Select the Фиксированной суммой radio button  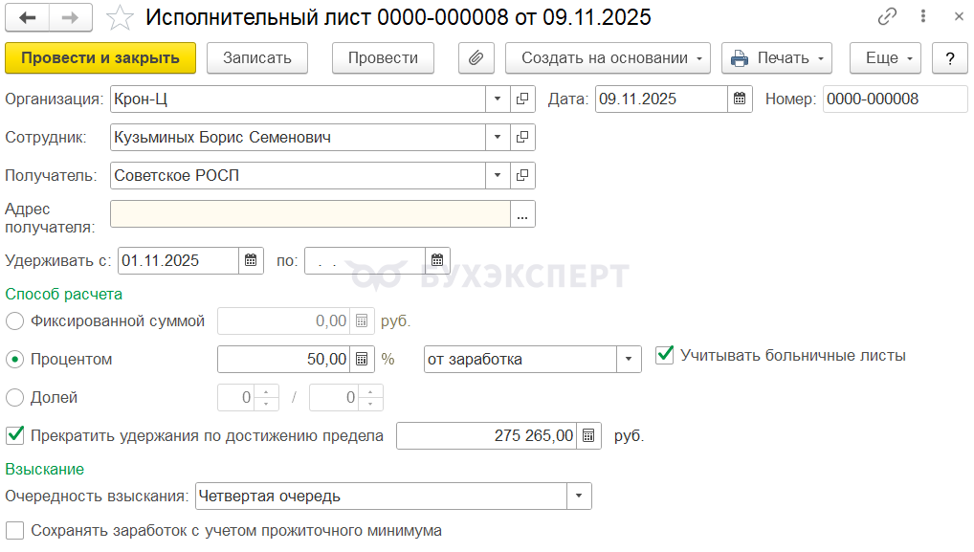click(14, 321)
